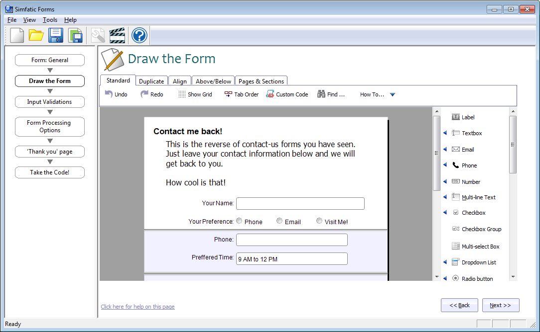Choose the Email preference radio button

point(279,221)
